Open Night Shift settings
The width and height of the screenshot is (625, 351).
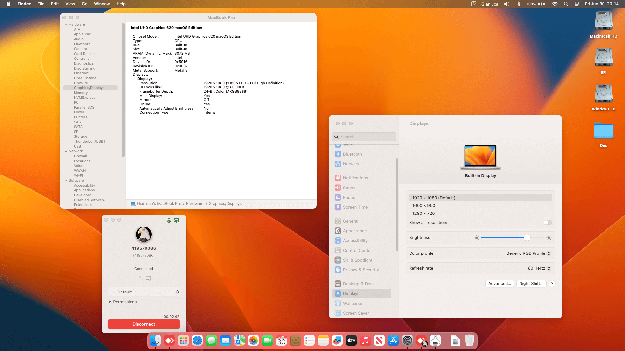(x=531, y=283)
